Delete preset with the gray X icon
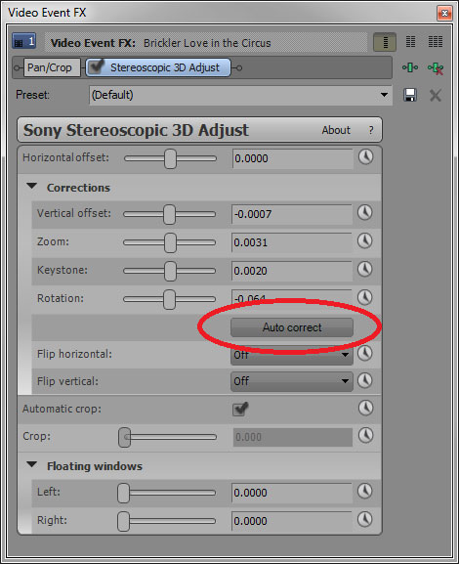The width and height of the screenshot is (459, 564). [436, 96]
